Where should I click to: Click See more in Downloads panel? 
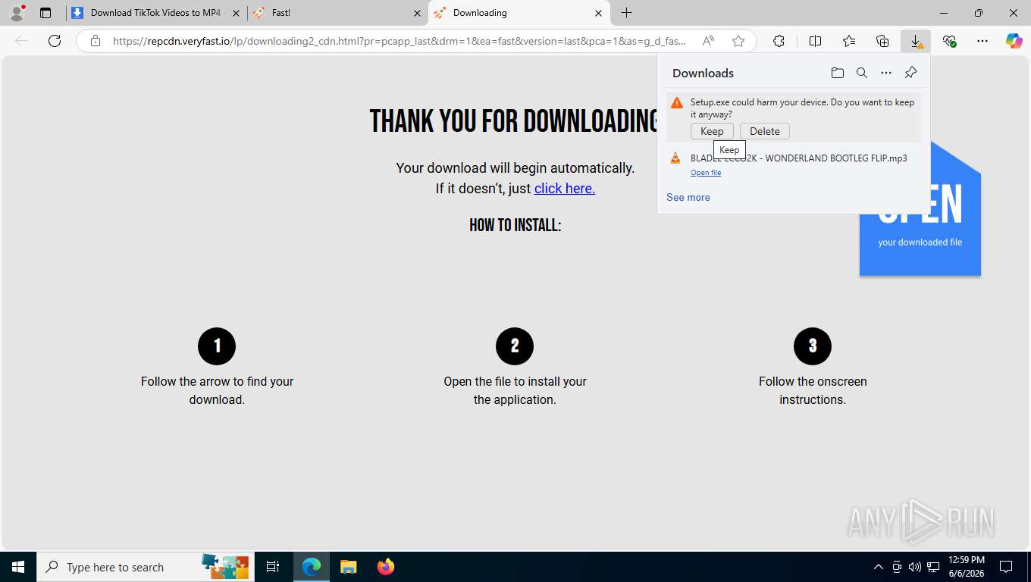[x=688, y=197]
